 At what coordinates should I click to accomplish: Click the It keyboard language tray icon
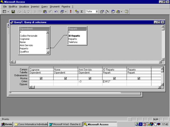[x=141, y=124]
